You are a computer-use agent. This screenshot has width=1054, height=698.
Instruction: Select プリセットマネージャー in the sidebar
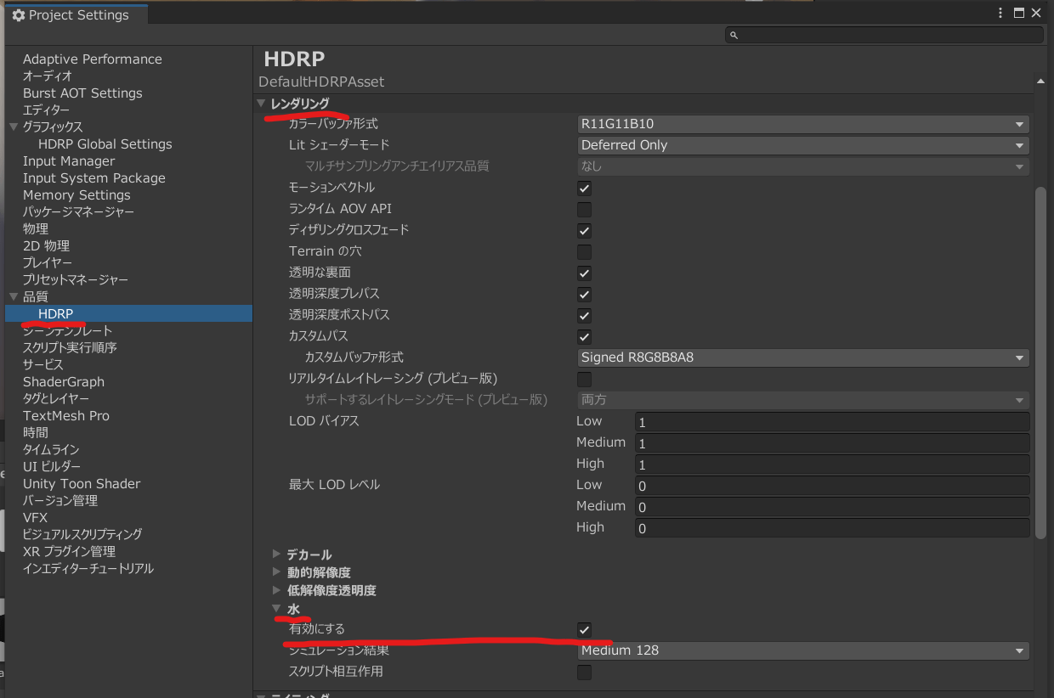coord(76,280)
